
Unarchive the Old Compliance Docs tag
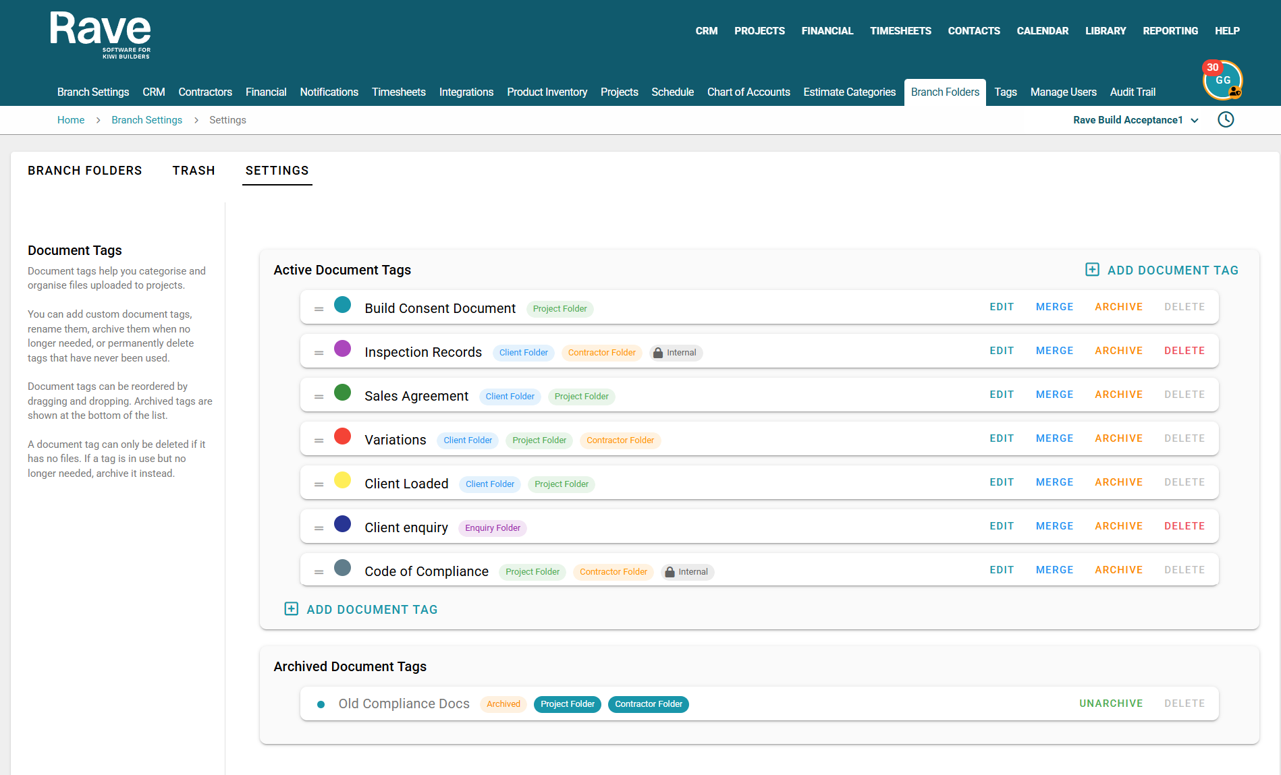pyautogui.click(x=1111, y=704)
